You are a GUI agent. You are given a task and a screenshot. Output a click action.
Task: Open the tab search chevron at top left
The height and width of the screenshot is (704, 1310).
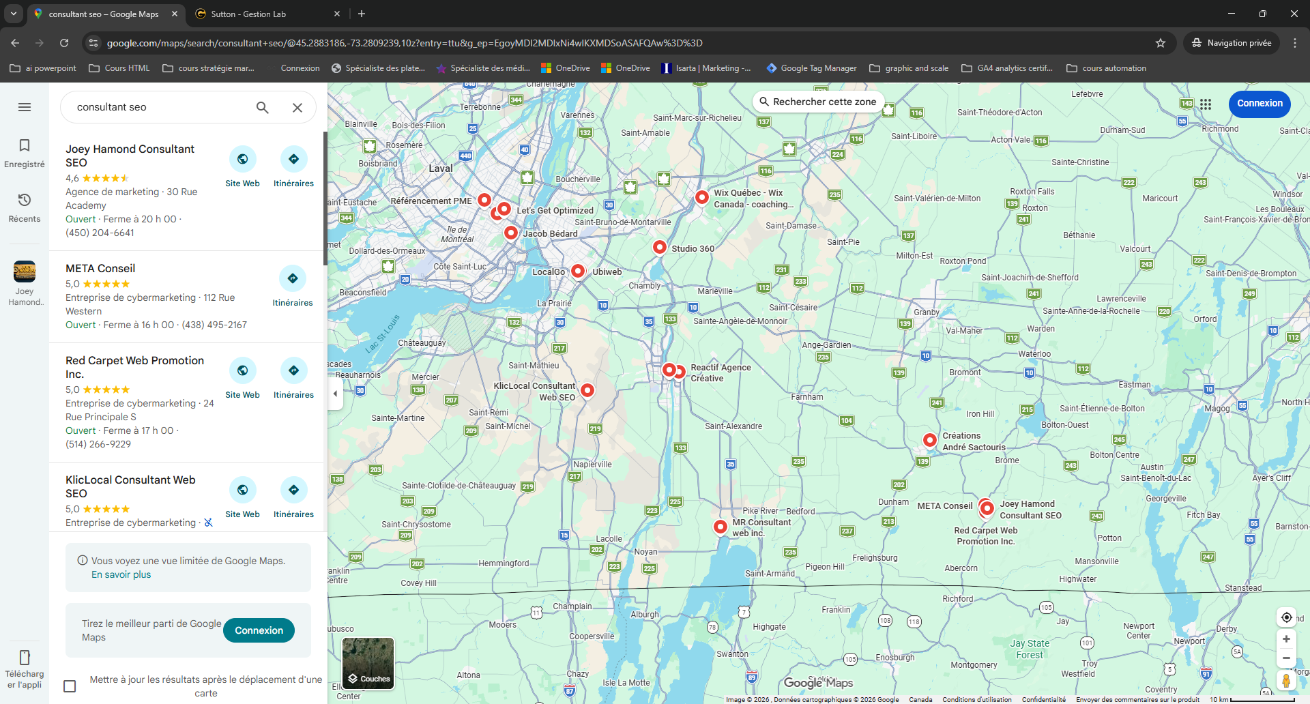[x=14, y=14]
